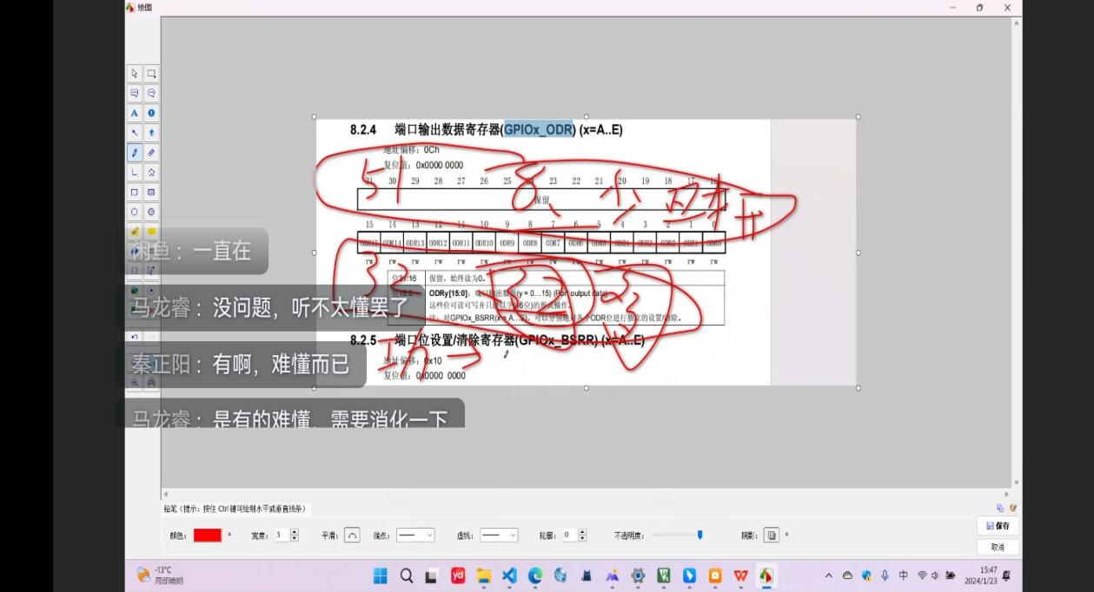1094x592 pixels.
Task: Increase the pen width stepper value
Action: pos(295,532)
